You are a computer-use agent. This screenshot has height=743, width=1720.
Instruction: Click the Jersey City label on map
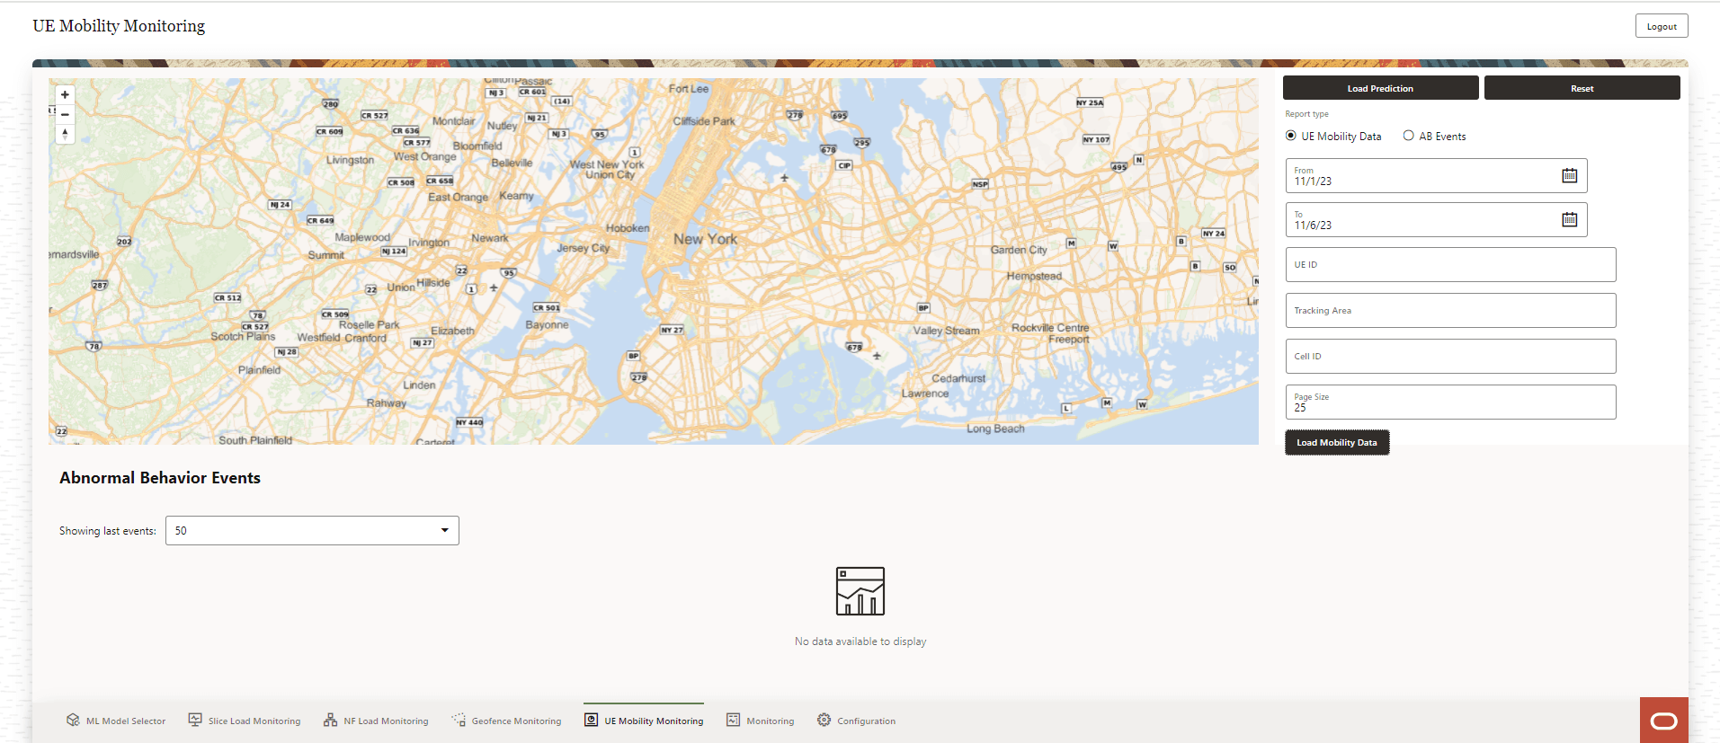583,248
